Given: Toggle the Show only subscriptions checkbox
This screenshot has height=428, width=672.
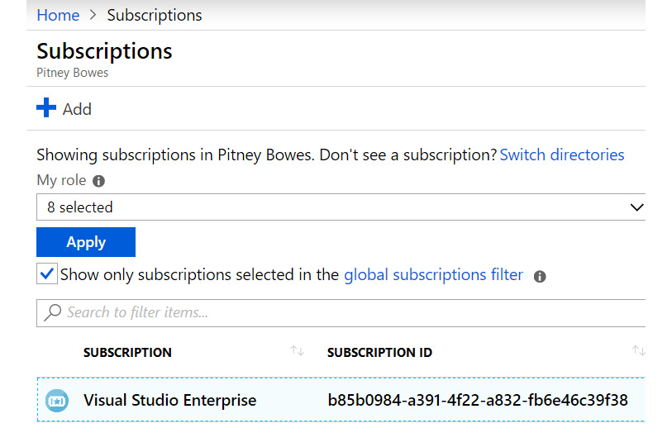Looking at the screenshot, I should click(x=47, y=274).
